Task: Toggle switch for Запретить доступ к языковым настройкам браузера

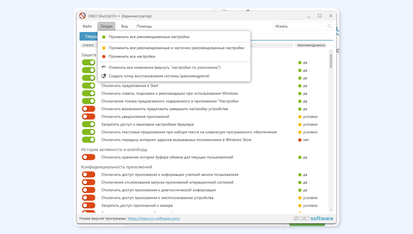Action: tap(88, 124)
